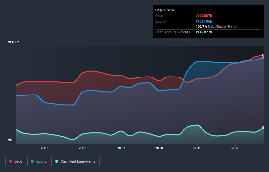Screen dimensions: 269x172
Task: Click the 2017 x-axis label
Action: tap(121, 148)
